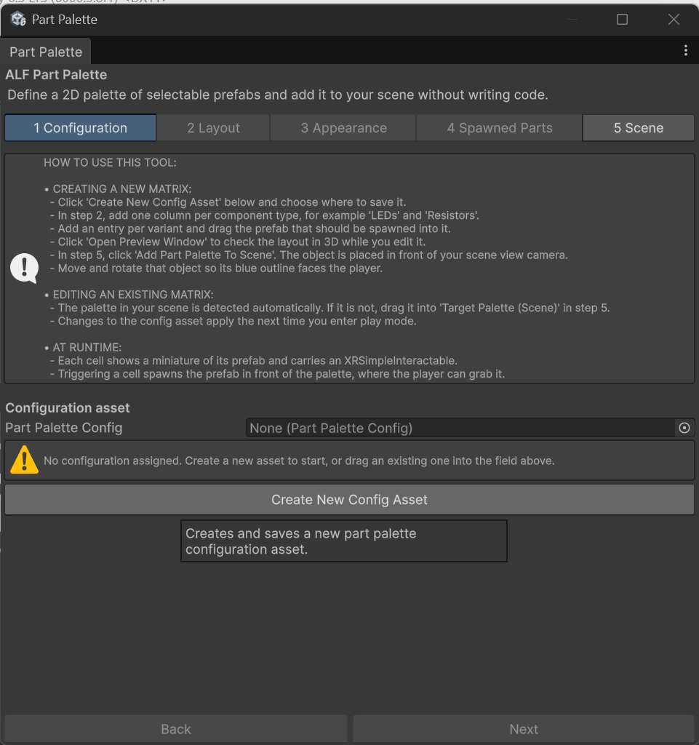Click the Unity icon in the title bar
Image resolution: width=699 pixels, height=745 pixels.
[x=18, y=20]
